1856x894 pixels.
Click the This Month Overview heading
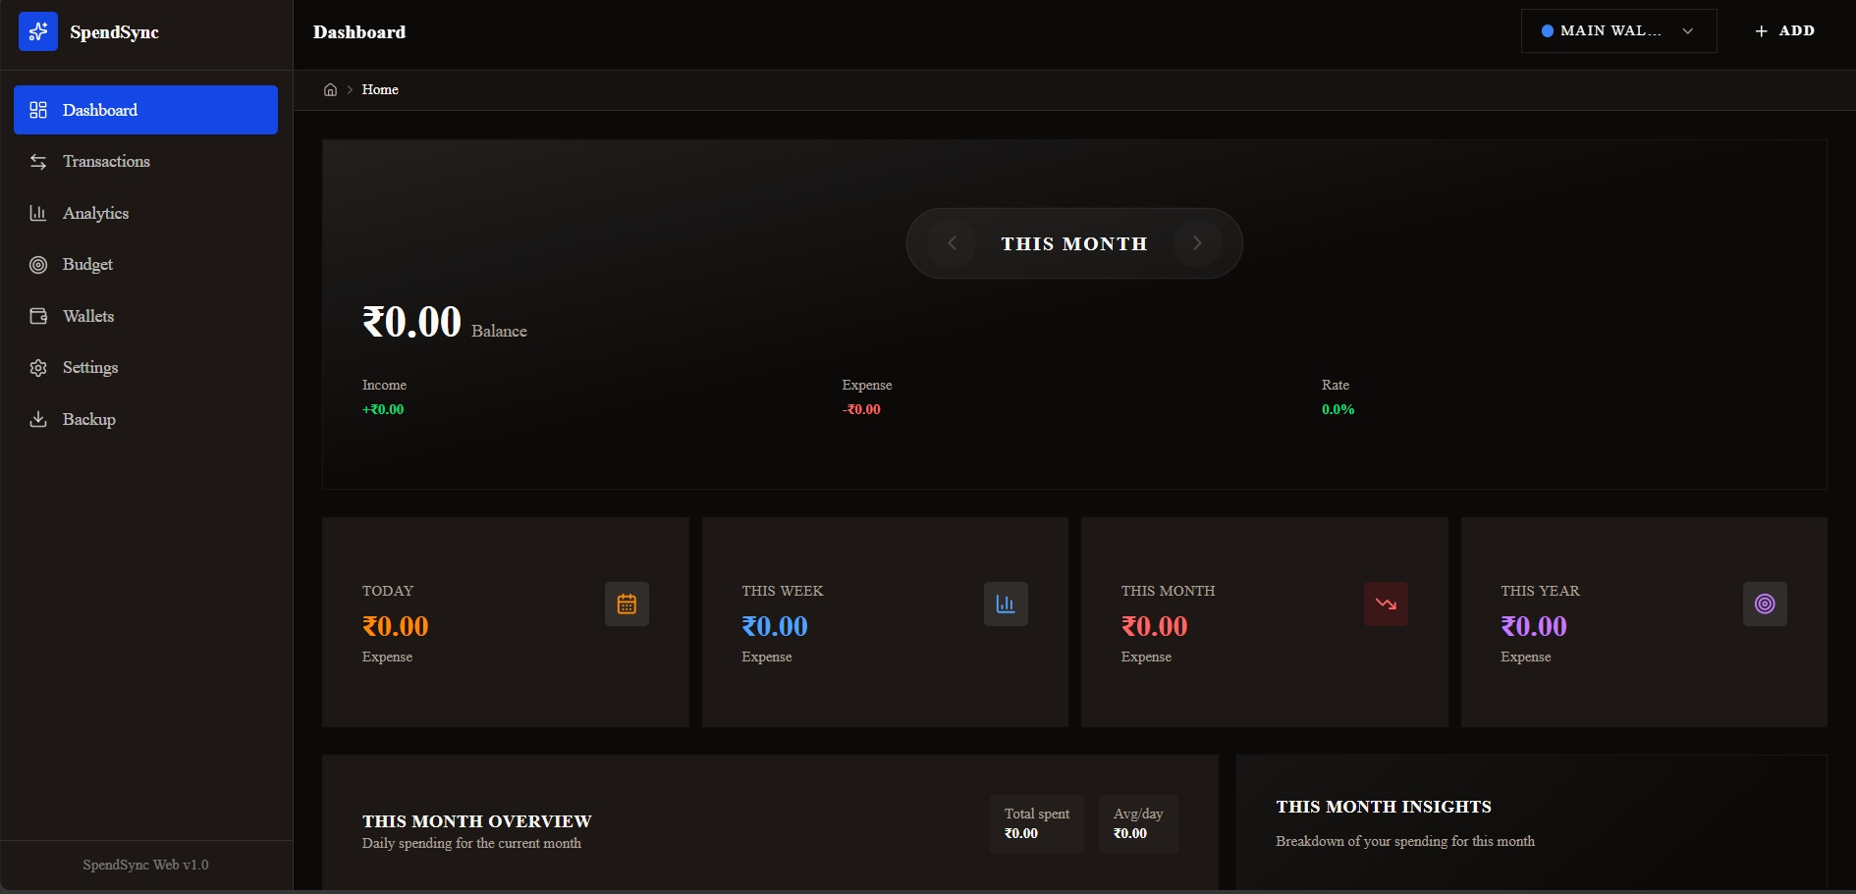(477, 821)
